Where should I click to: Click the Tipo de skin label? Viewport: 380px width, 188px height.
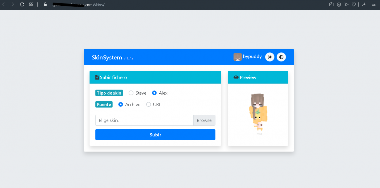tap(109, 93)
